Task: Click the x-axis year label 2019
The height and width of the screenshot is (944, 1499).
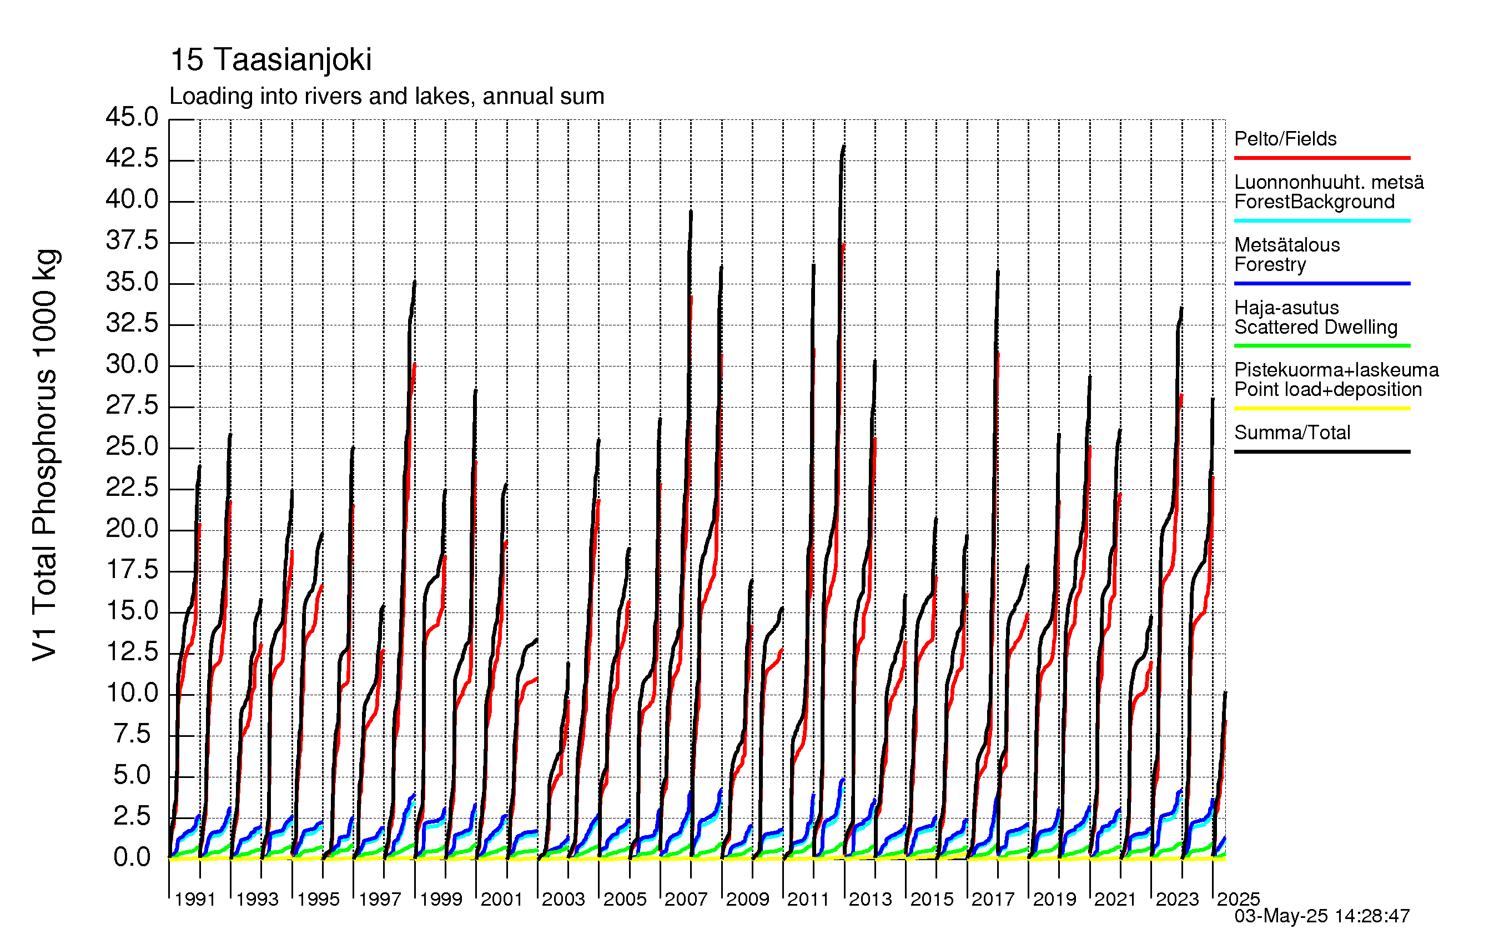Action: click(1054, 899)
